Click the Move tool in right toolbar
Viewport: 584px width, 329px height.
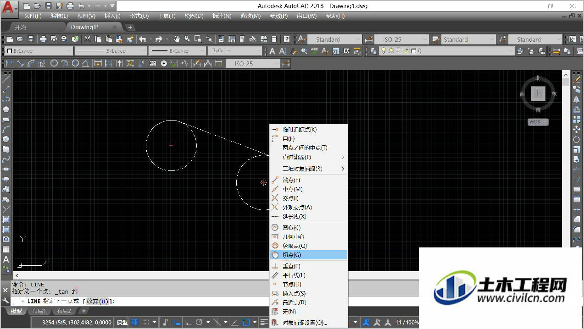577,130
